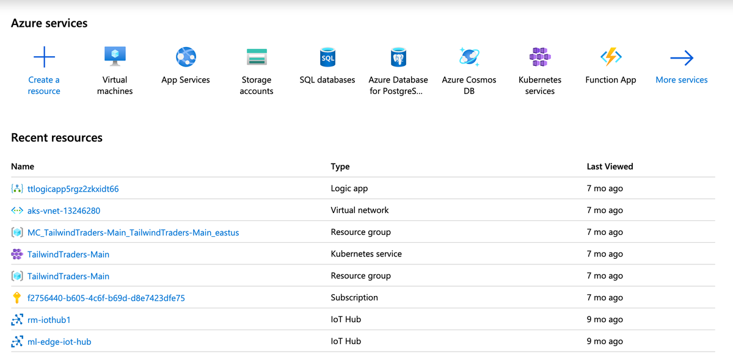Open the App Services globe icon
The height and width of the screenshot is (354, 733).
[x=186, y=57]
